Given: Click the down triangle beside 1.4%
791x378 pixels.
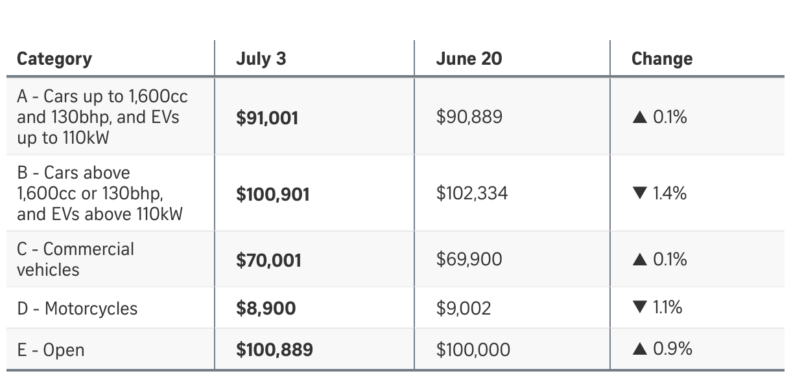Looking at the screenshot, I should tap(639, 194).
